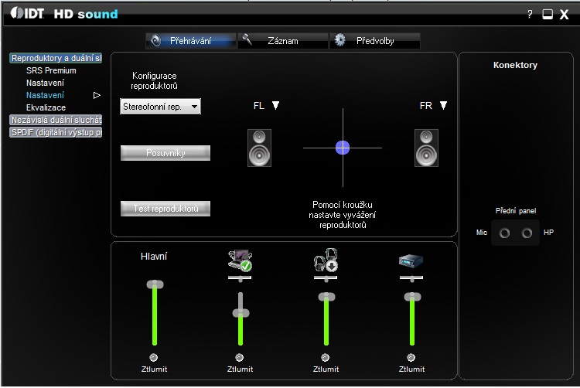Select the first Nastavení sidebar item
580x388 pixels.
(45, 83)
